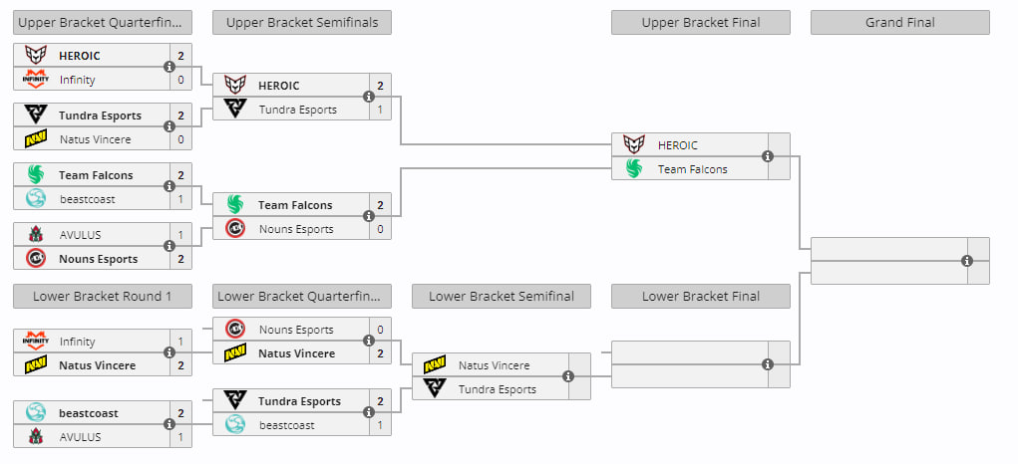The width and height of the screenshot is (1018, 464).
Task: Click the Lower Bracket Round 1 header
Action: point(103,296)
